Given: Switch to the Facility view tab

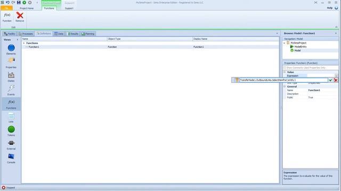Looking at the screenshot, I should [x=10, y=34].
